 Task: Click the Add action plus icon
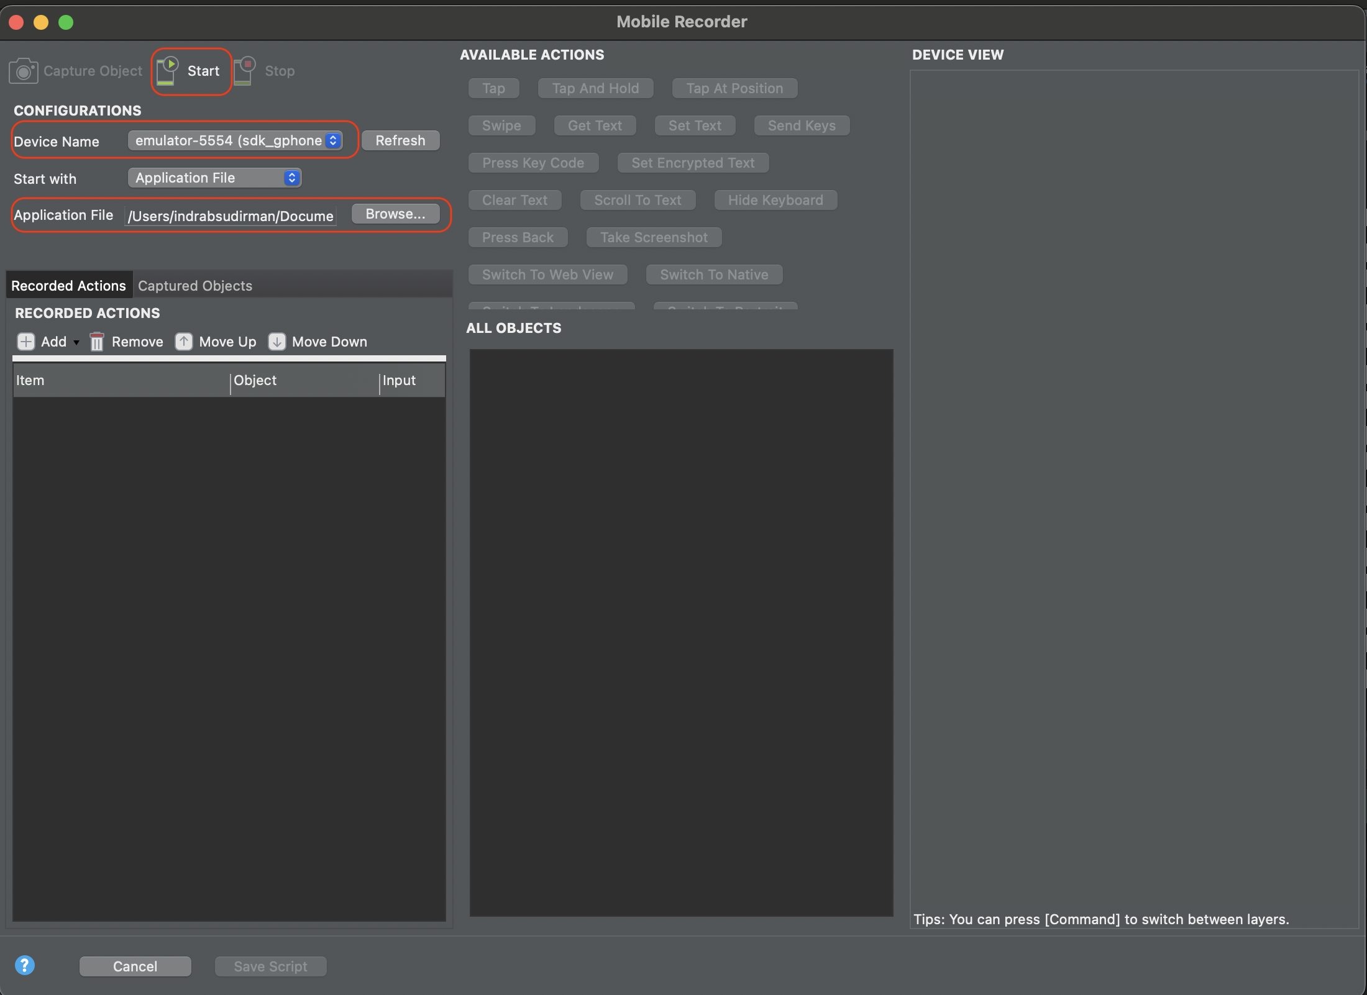(x=26, y=342)
